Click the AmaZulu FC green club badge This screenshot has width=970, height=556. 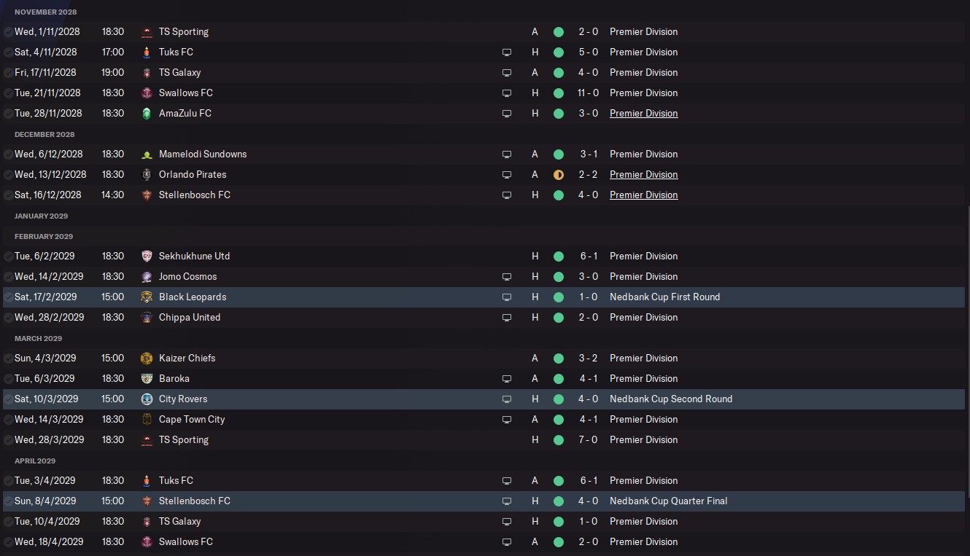[147, 114]
